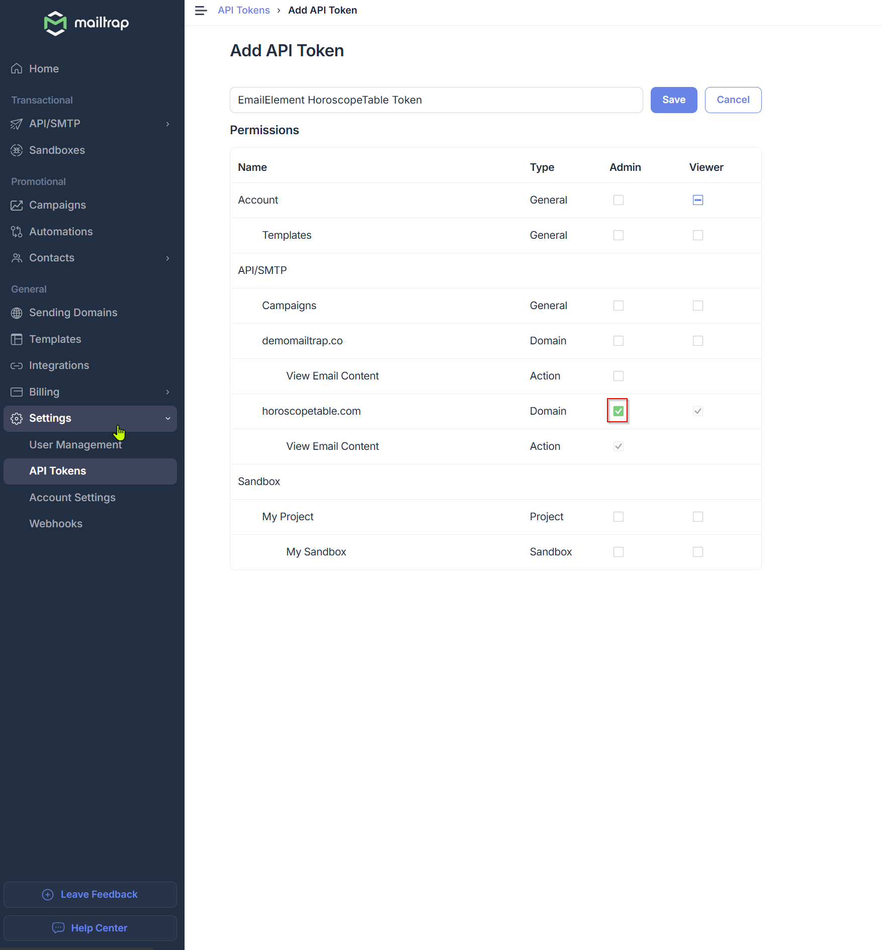Collapse the Settings menu chevron
882x950 pixels.
coord(167,418)
